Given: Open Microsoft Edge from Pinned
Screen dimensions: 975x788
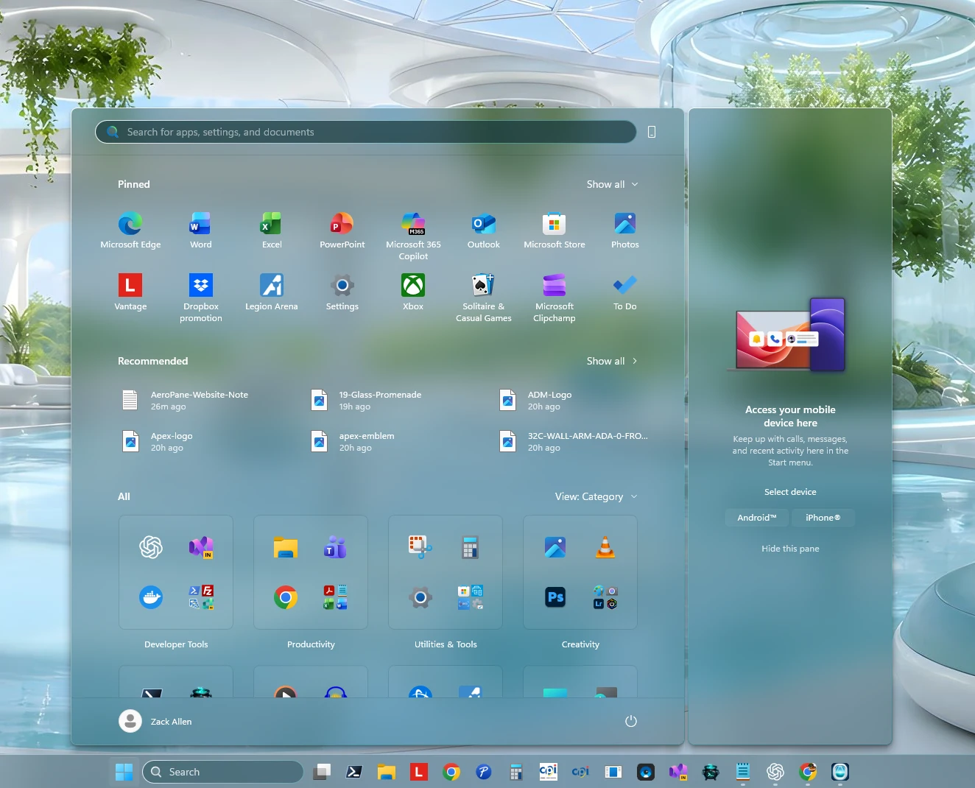Looking at the screenshot, I should 130,231.
